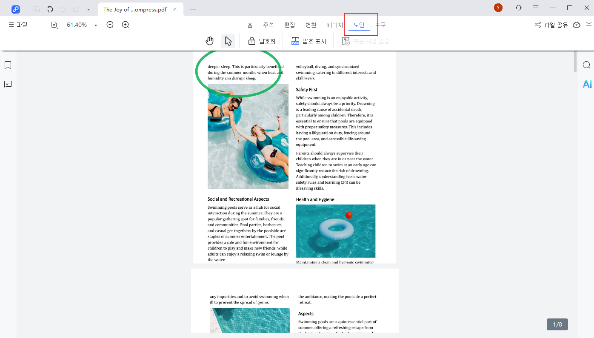Open the bookmarks side panel

8,65
